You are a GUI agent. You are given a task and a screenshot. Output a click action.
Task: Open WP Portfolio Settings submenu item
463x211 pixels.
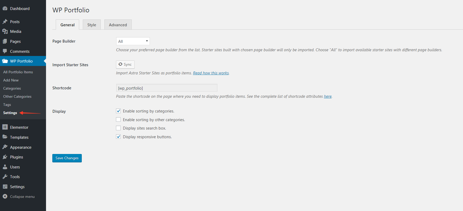tap(10, 113)
